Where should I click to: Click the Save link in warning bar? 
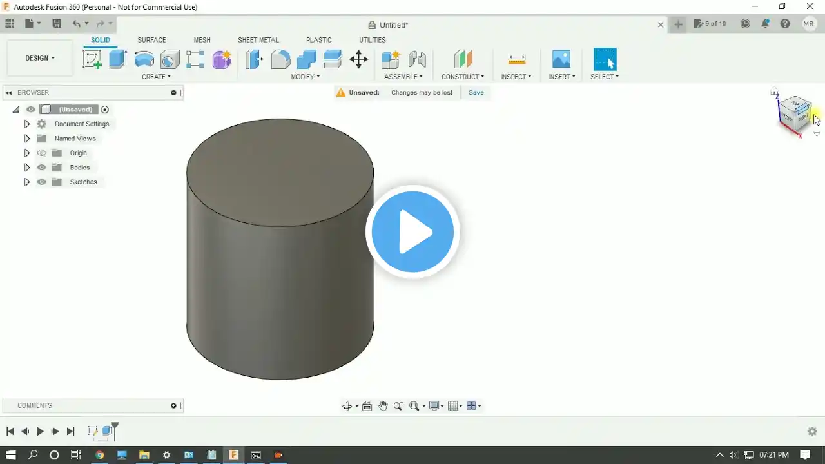click(476, 93)
